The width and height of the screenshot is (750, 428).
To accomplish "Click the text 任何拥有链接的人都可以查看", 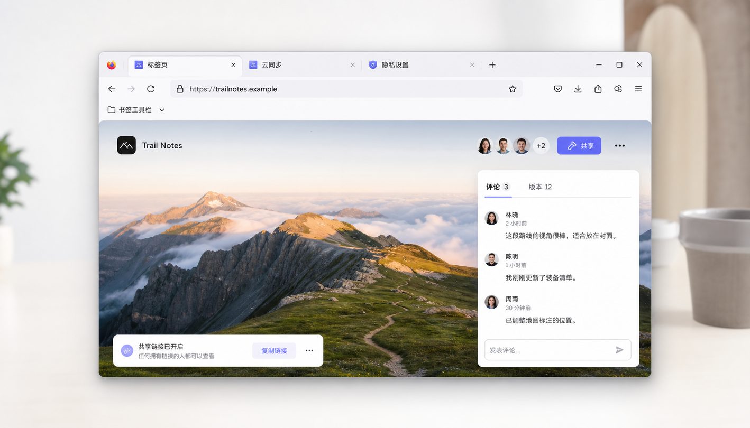I will click(177, 357).
